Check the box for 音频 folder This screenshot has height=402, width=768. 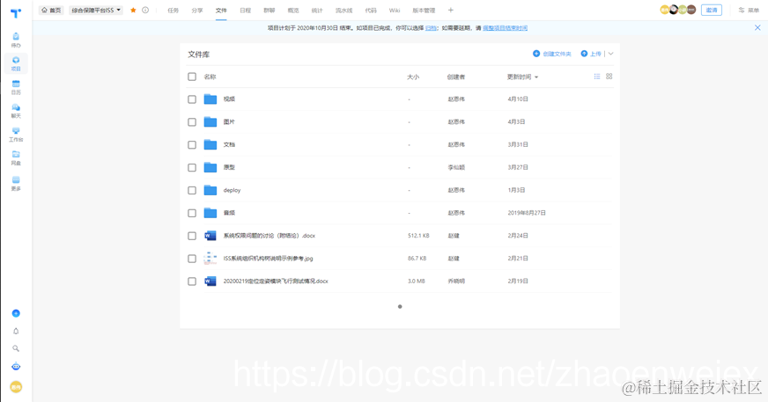coord(192,213)
